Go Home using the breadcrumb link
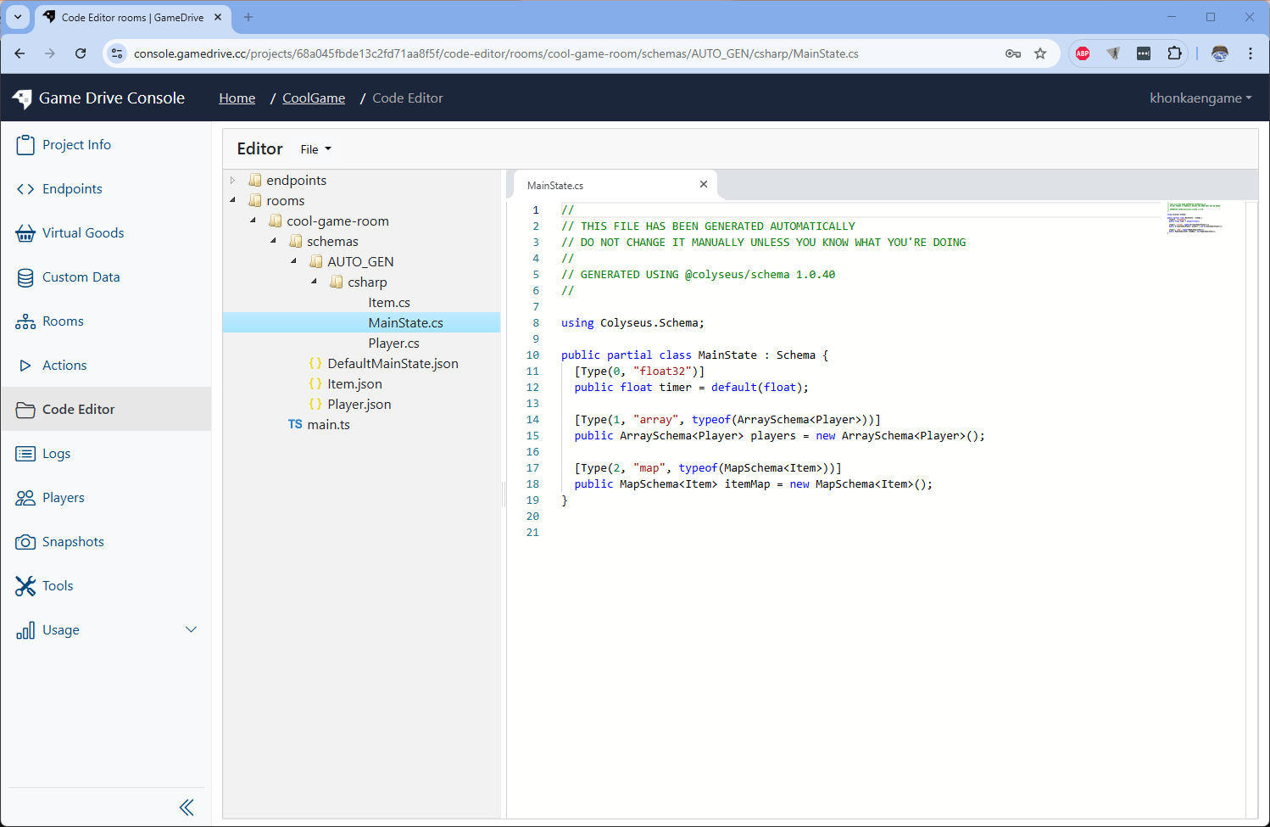Viewport: 1270px width, 827px height. click(237, 98)
